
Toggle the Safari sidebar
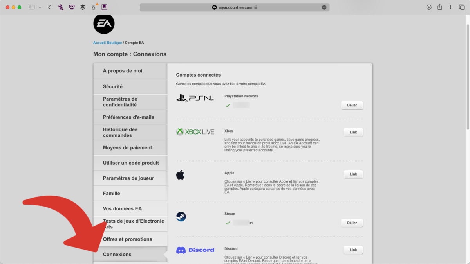[x=32, y=7]
